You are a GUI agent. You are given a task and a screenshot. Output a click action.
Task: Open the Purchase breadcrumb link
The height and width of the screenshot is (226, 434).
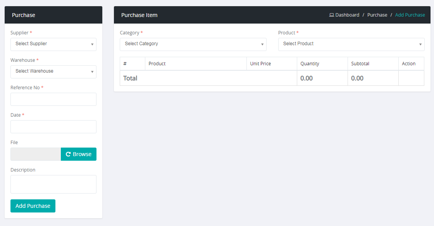click(x=377, y=15)
